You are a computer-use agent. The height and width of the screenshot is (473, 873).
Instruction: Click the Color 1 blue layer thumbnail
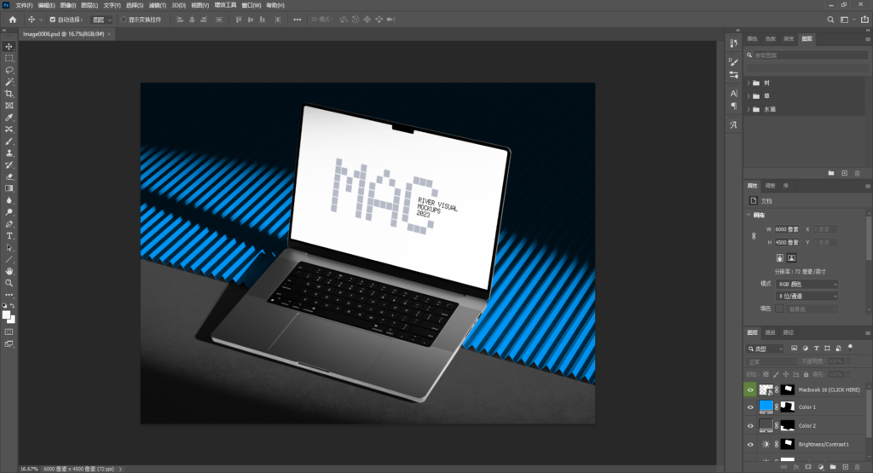click(766, 407)
